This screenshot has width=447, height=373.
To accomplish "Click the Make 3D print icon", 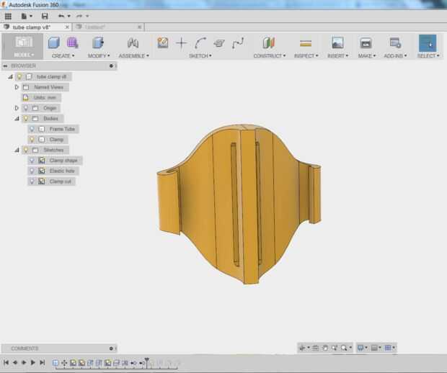I will tap(366, 43).
